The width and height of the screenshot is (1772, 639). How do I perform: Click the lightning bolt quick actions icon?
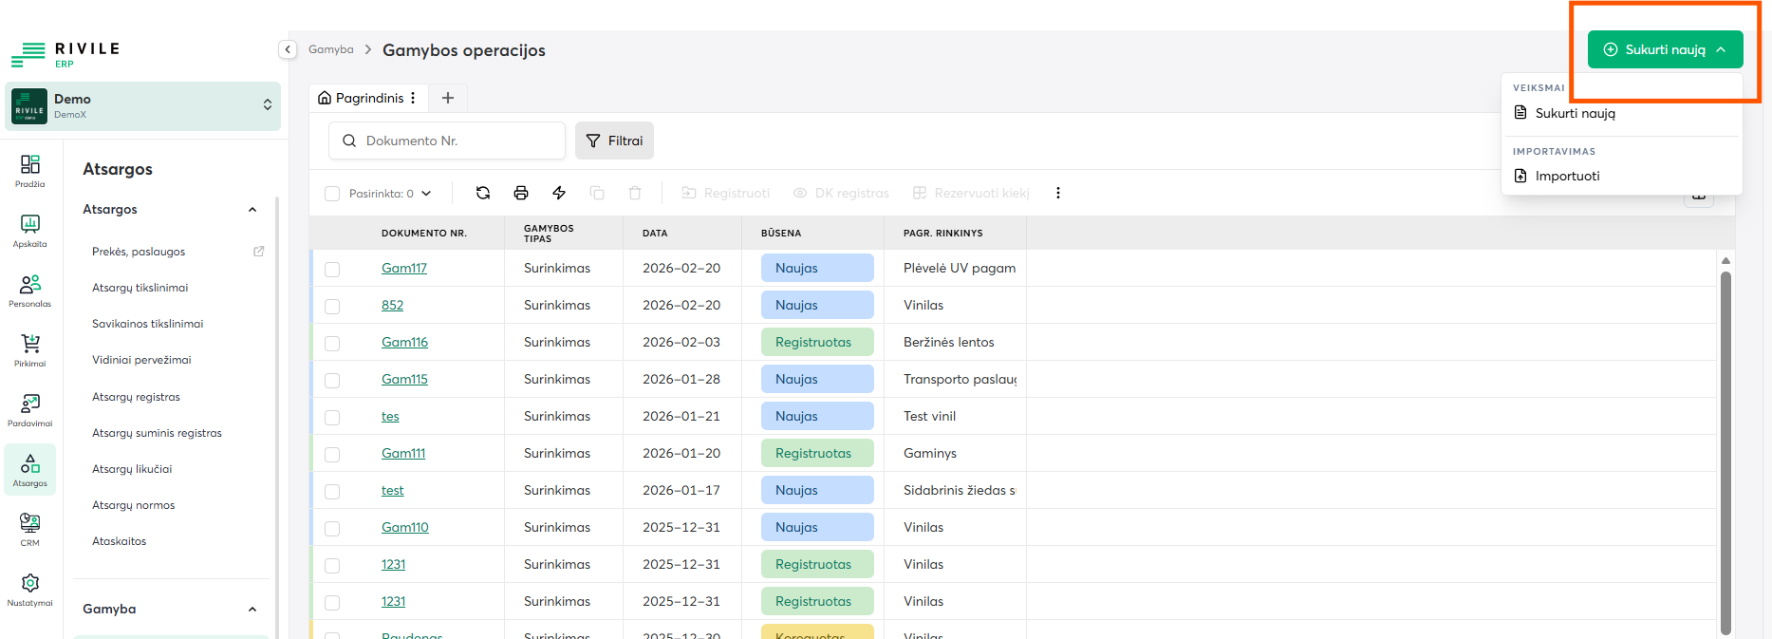(559, 193)
